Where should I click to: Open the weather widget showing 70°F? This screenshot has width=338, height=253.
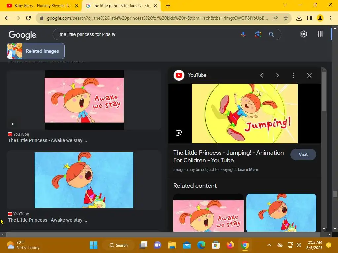23,245
